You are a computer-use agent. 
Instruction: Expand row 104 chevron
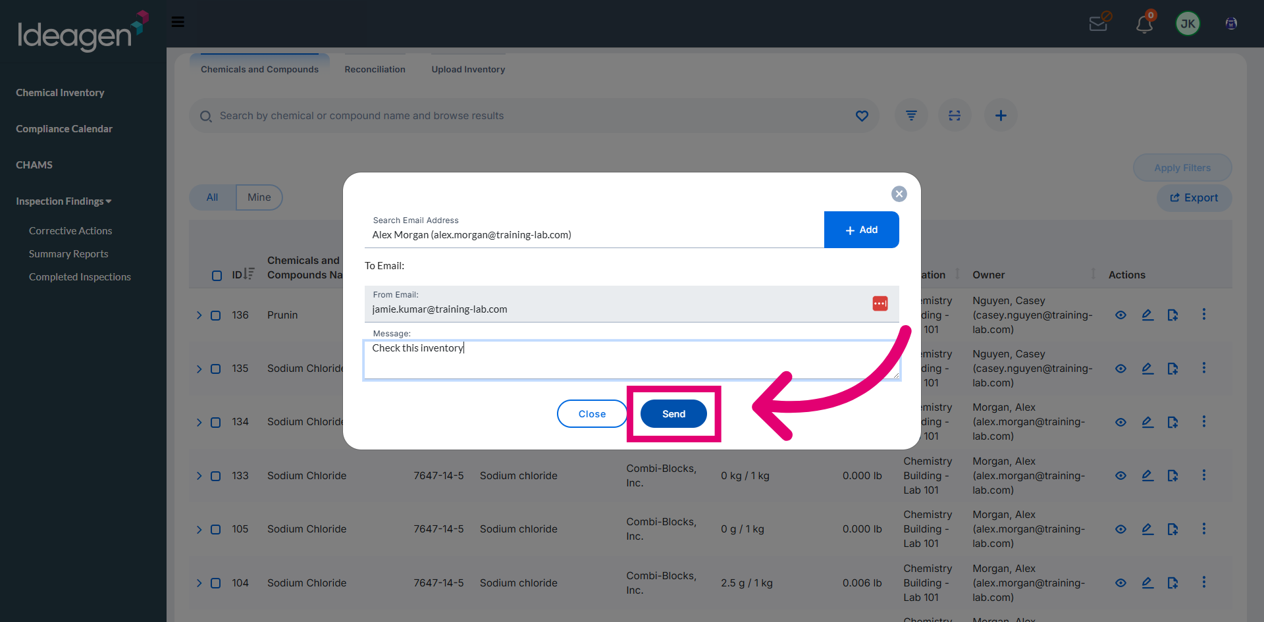(x=199, y=583)
